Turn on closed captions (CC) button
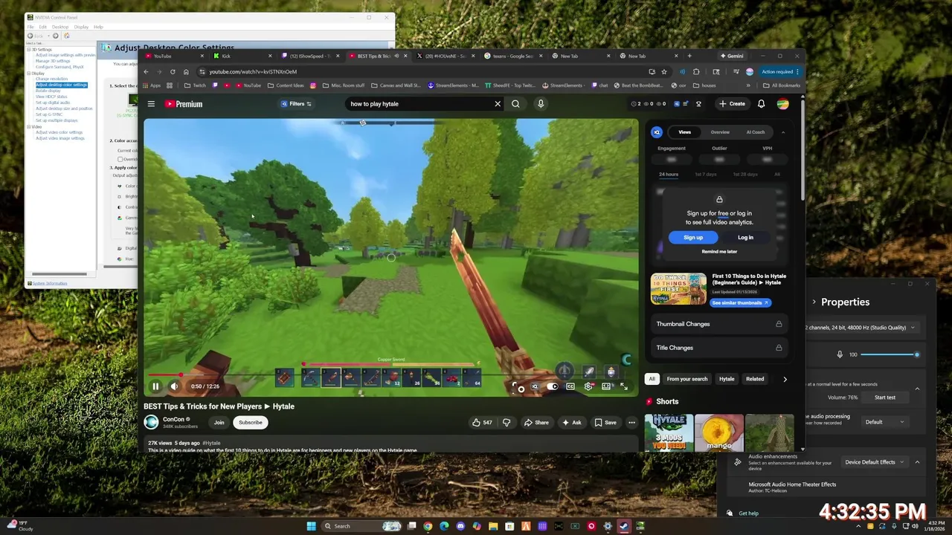 [x=570, y=386]
